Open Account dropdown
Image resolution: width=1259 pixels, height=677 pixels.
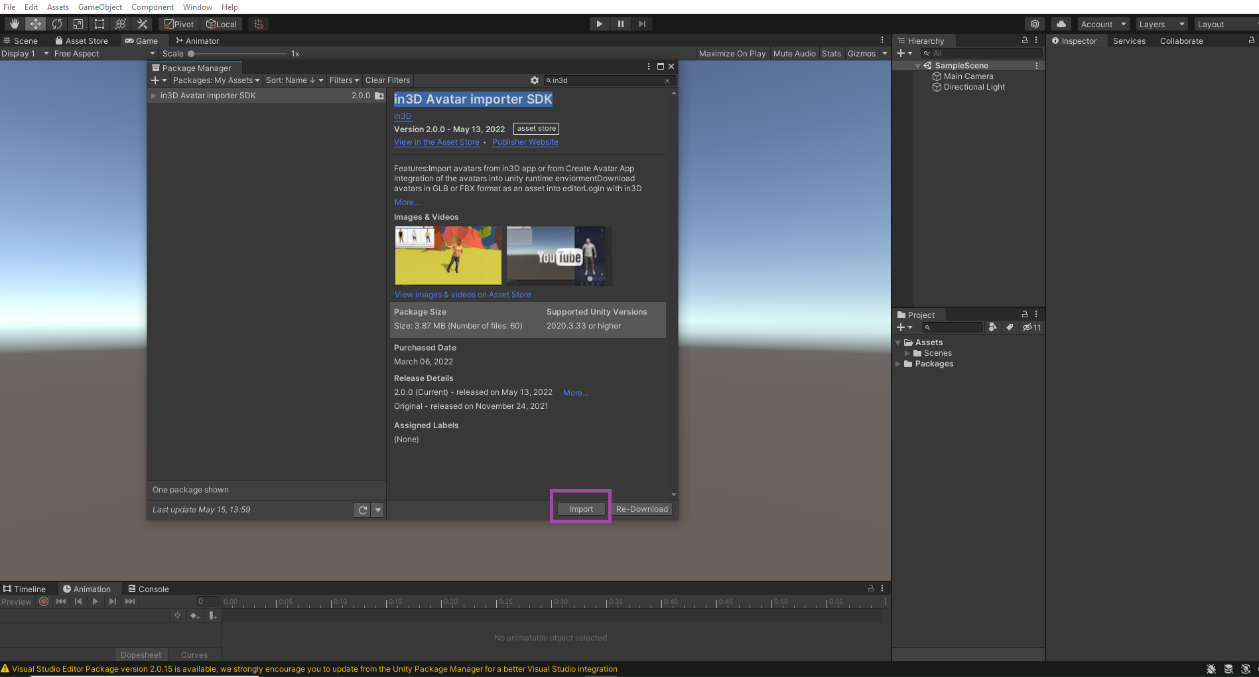1104,24
